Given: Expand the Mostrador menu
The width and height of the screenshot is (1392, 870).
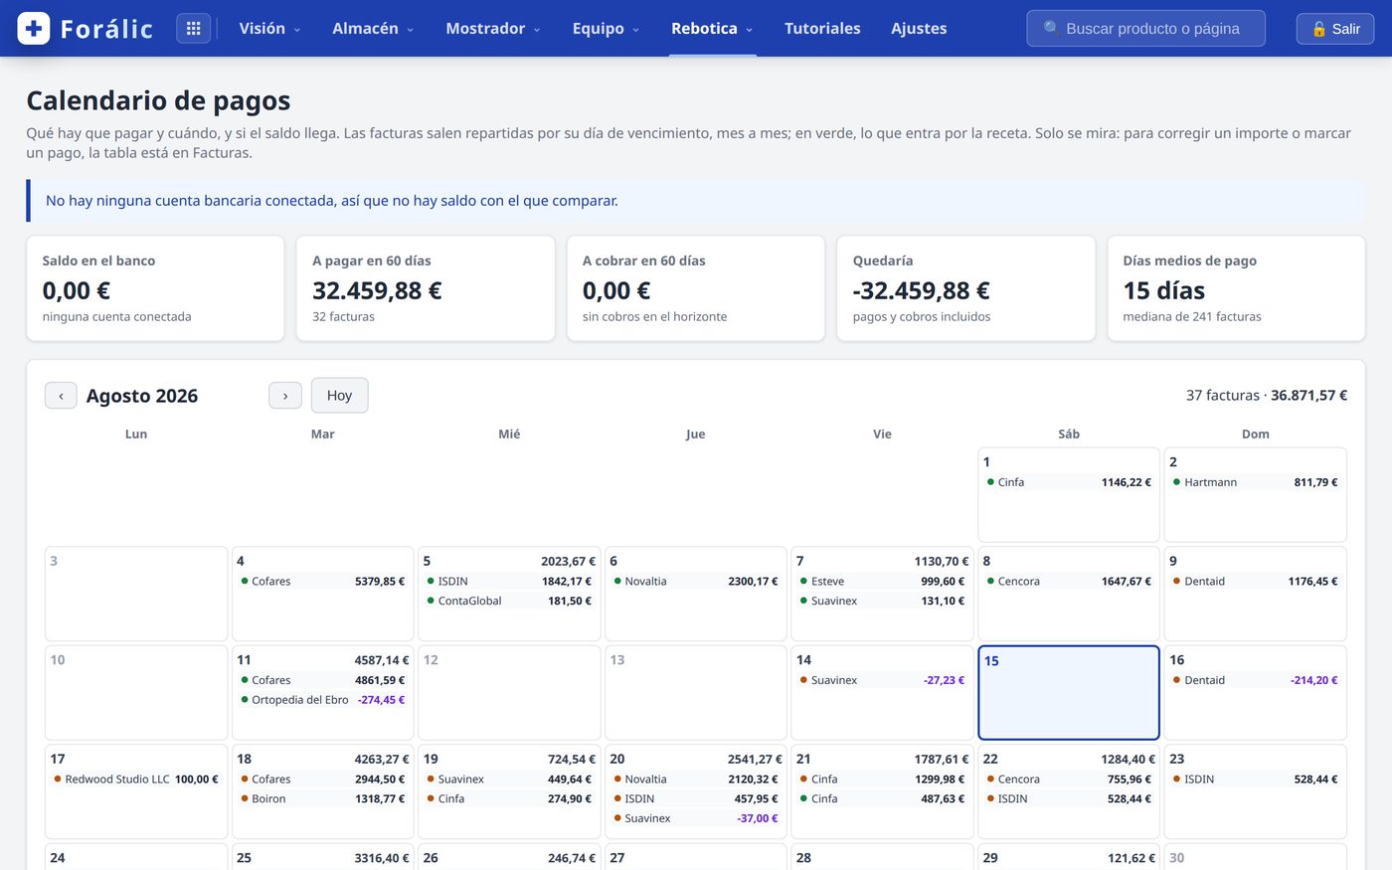Looking at the screenshot, I should (493, 28).
